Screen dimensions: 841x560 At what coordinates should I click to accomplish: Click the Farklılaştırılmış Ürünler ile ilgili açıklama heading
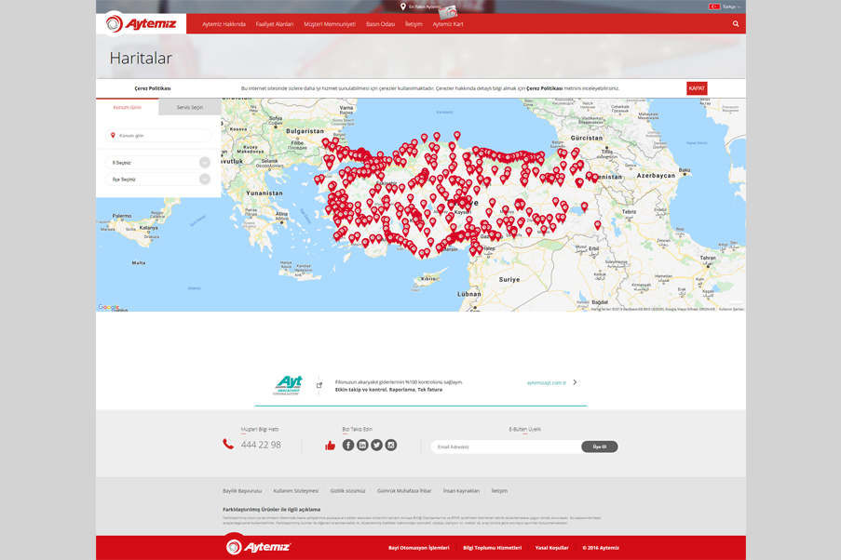[271, 510]
